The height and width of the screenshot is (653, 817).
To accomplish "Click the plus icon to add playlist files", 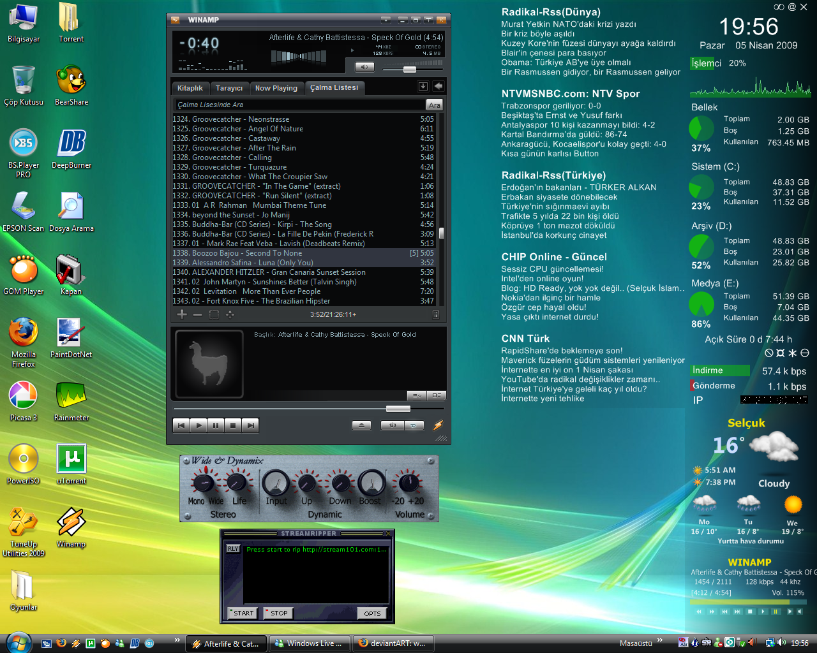I will [x=182, y=314].
